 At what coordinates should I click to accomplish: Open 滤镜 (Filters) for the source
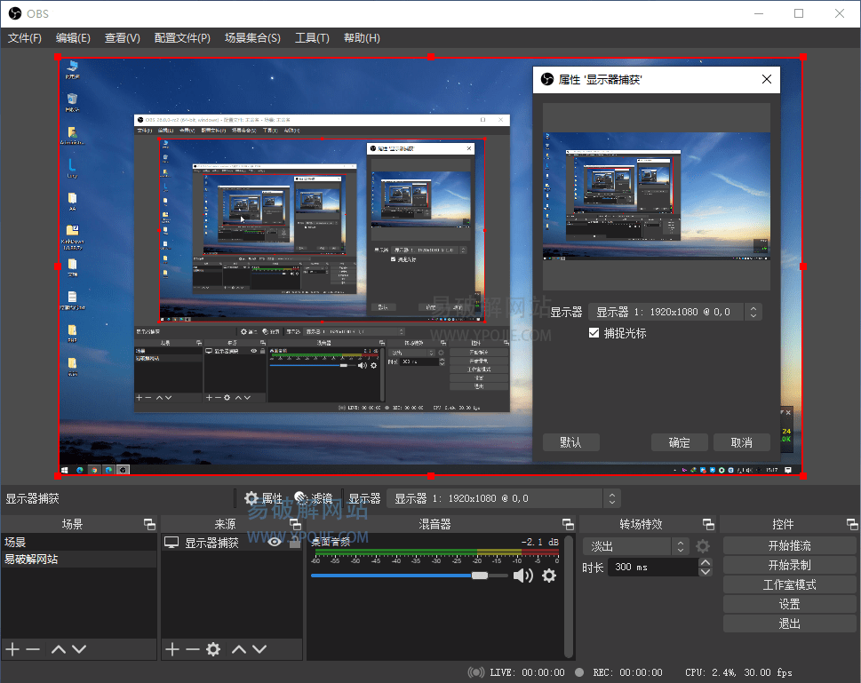click(313, 498)
